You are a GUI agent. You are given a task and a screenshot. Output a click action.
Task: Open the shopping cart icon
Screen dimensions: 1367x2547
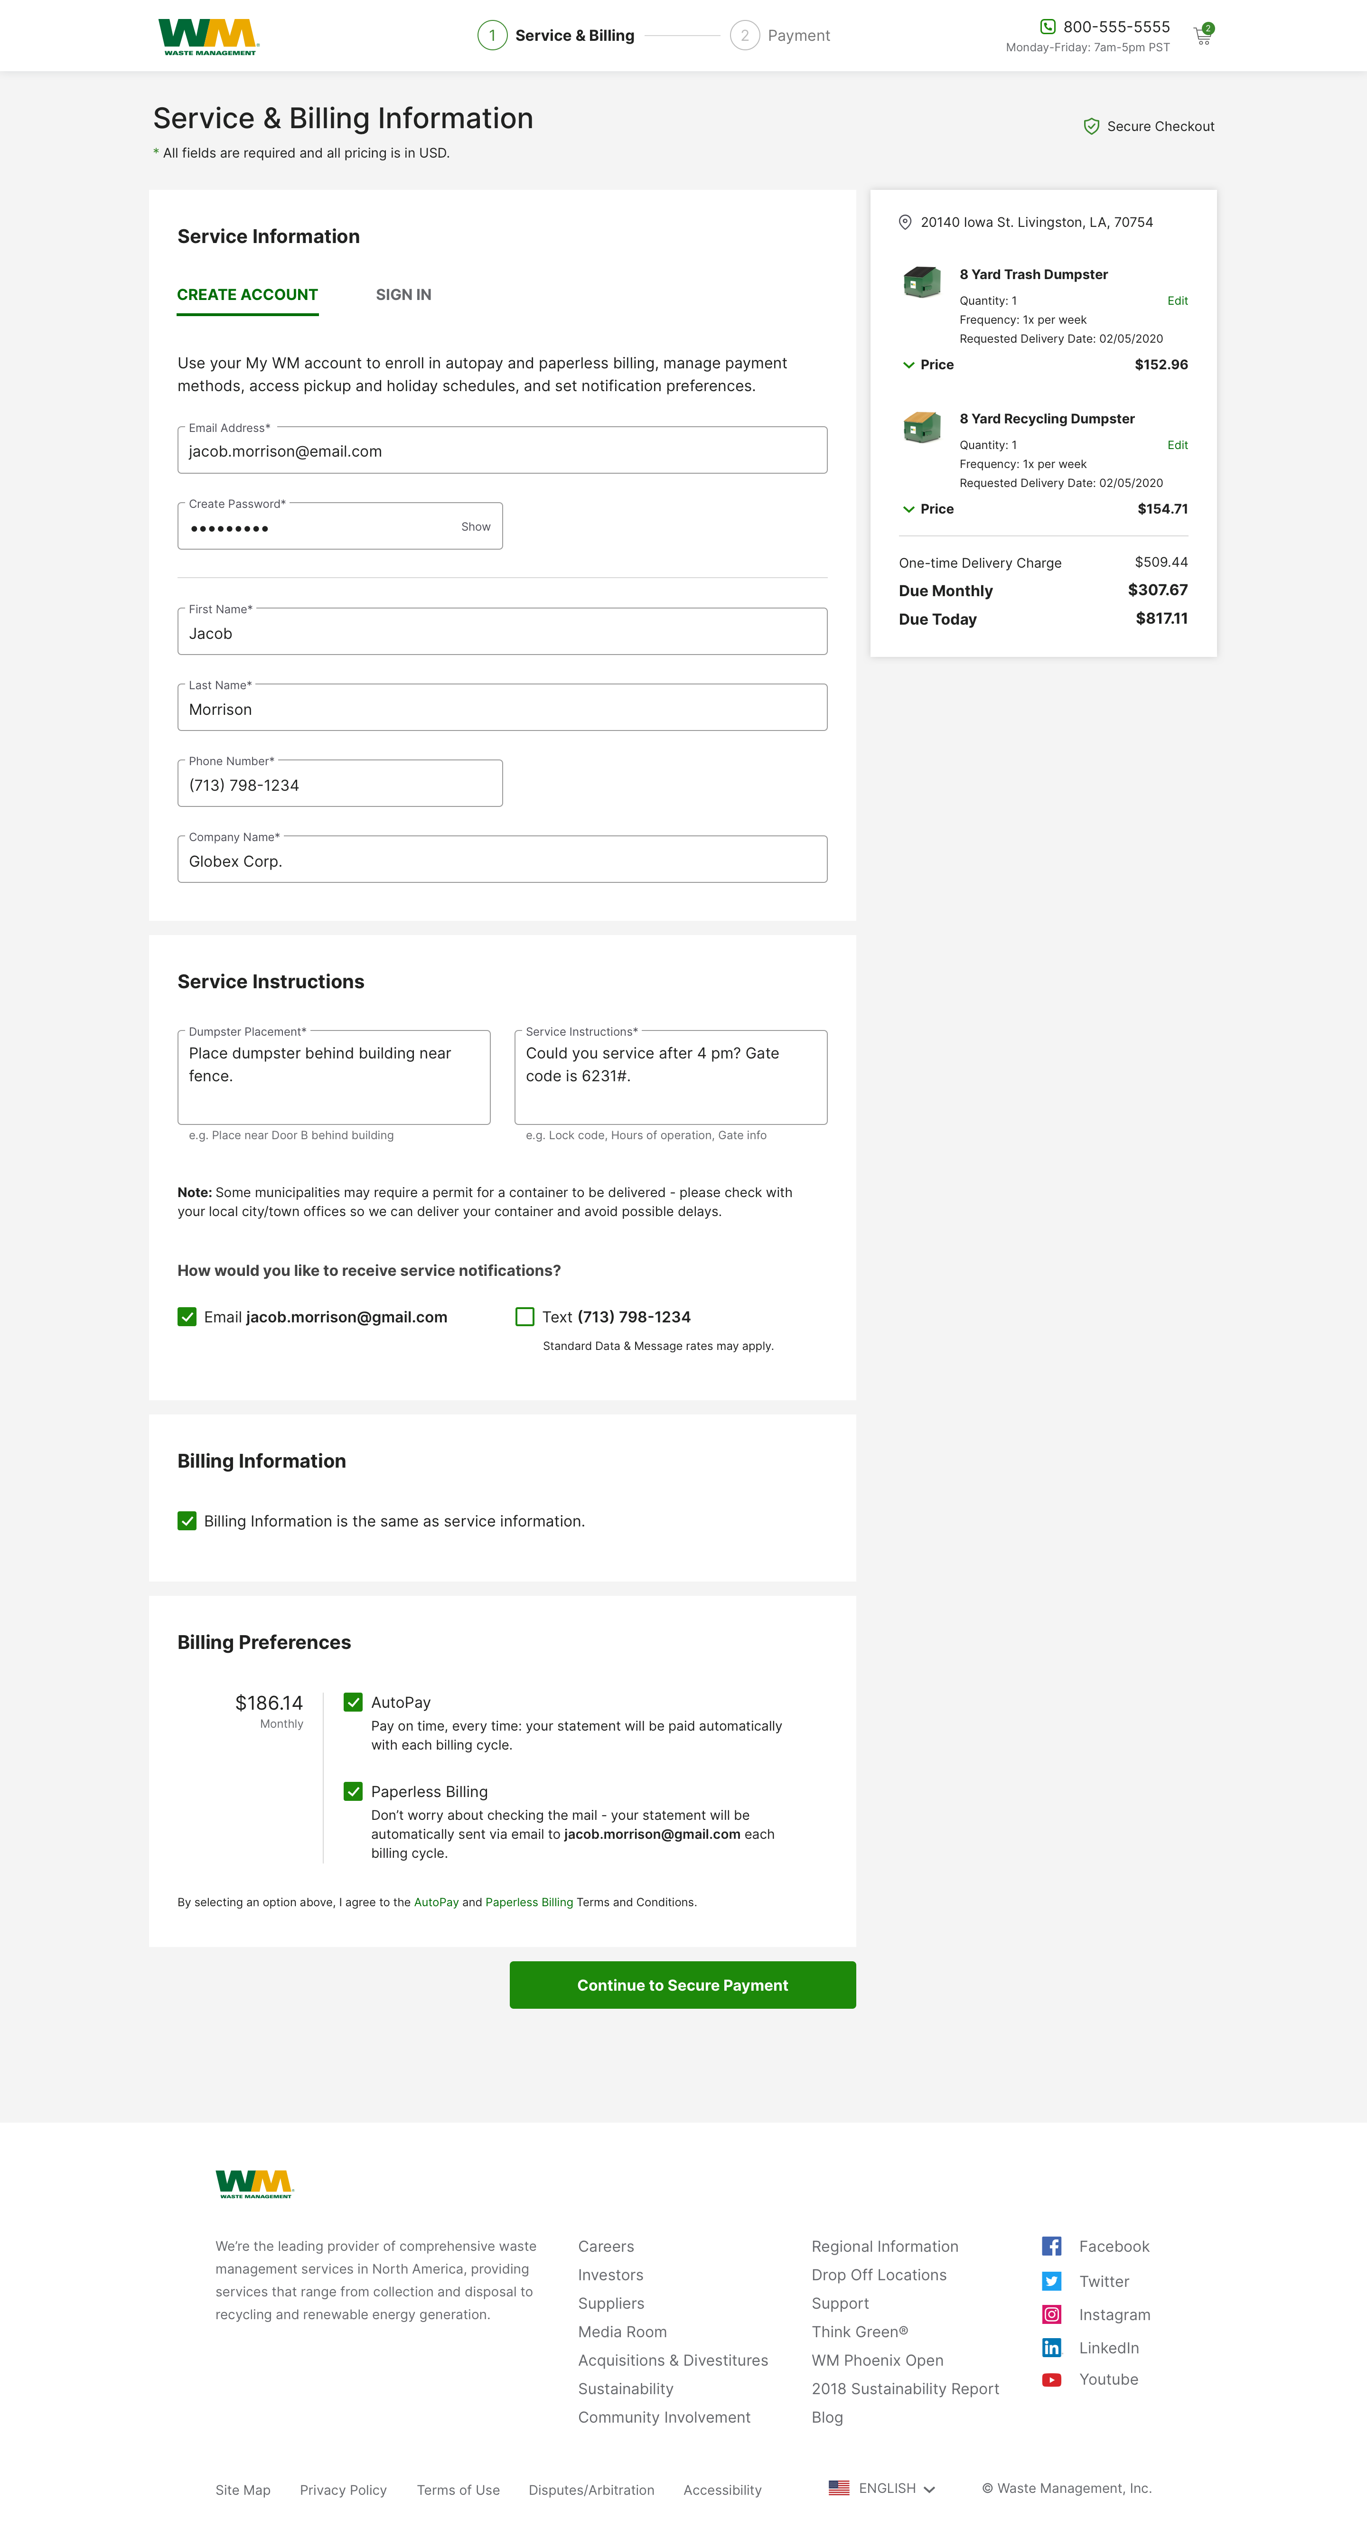(x=1203, y=36)
